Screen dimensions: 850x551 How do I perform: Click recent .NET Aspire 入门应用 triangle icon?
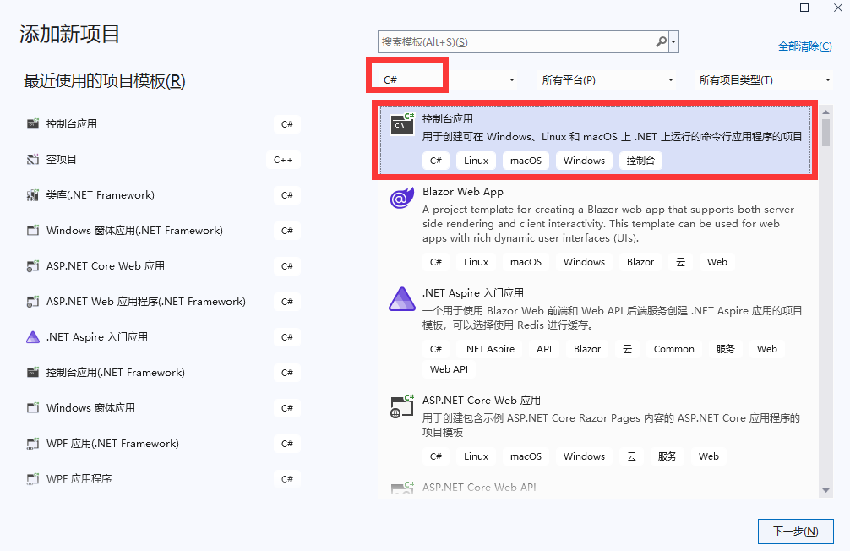click(x=33, y=337)
